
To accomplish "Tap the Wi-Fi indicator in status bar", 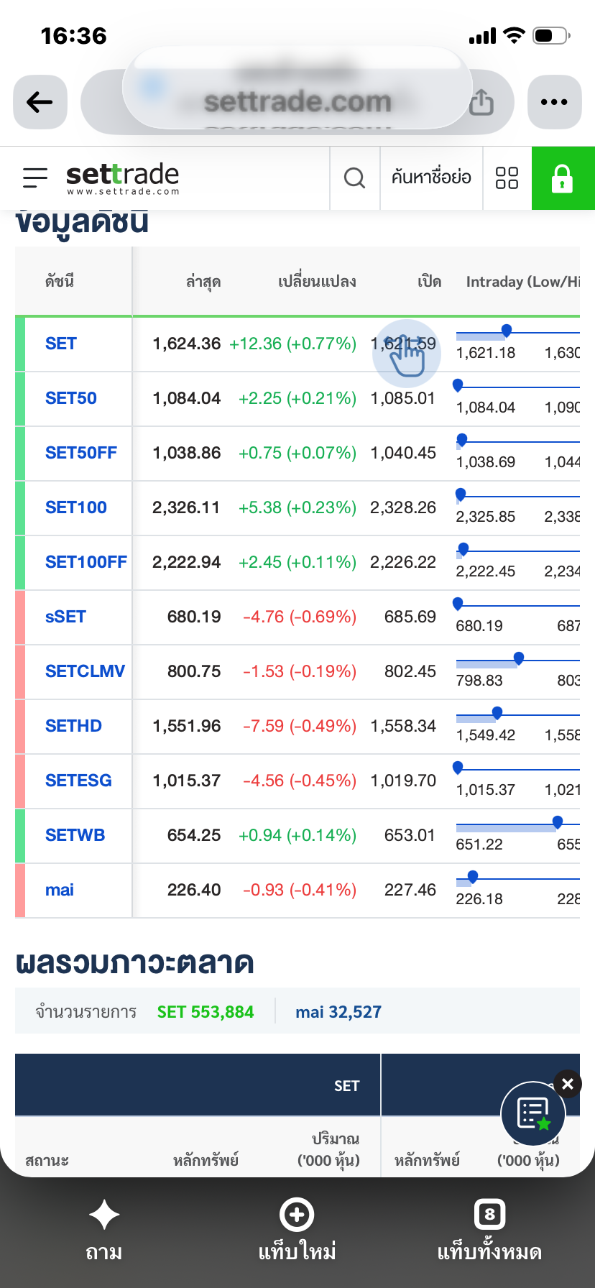I will (515, 35).
